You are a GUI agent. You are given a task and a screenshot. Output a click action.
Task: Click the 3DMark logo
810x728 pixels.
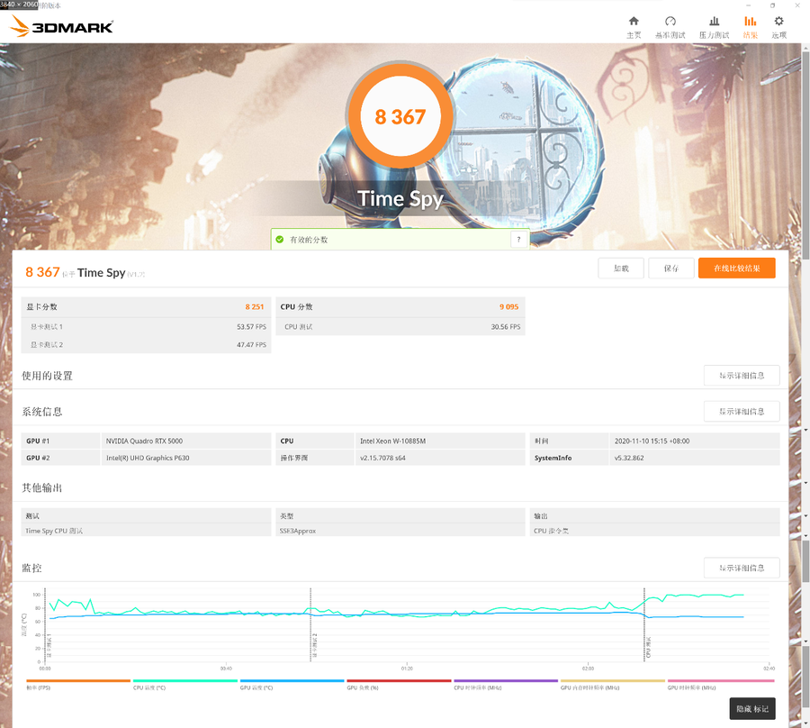[61, 26]
